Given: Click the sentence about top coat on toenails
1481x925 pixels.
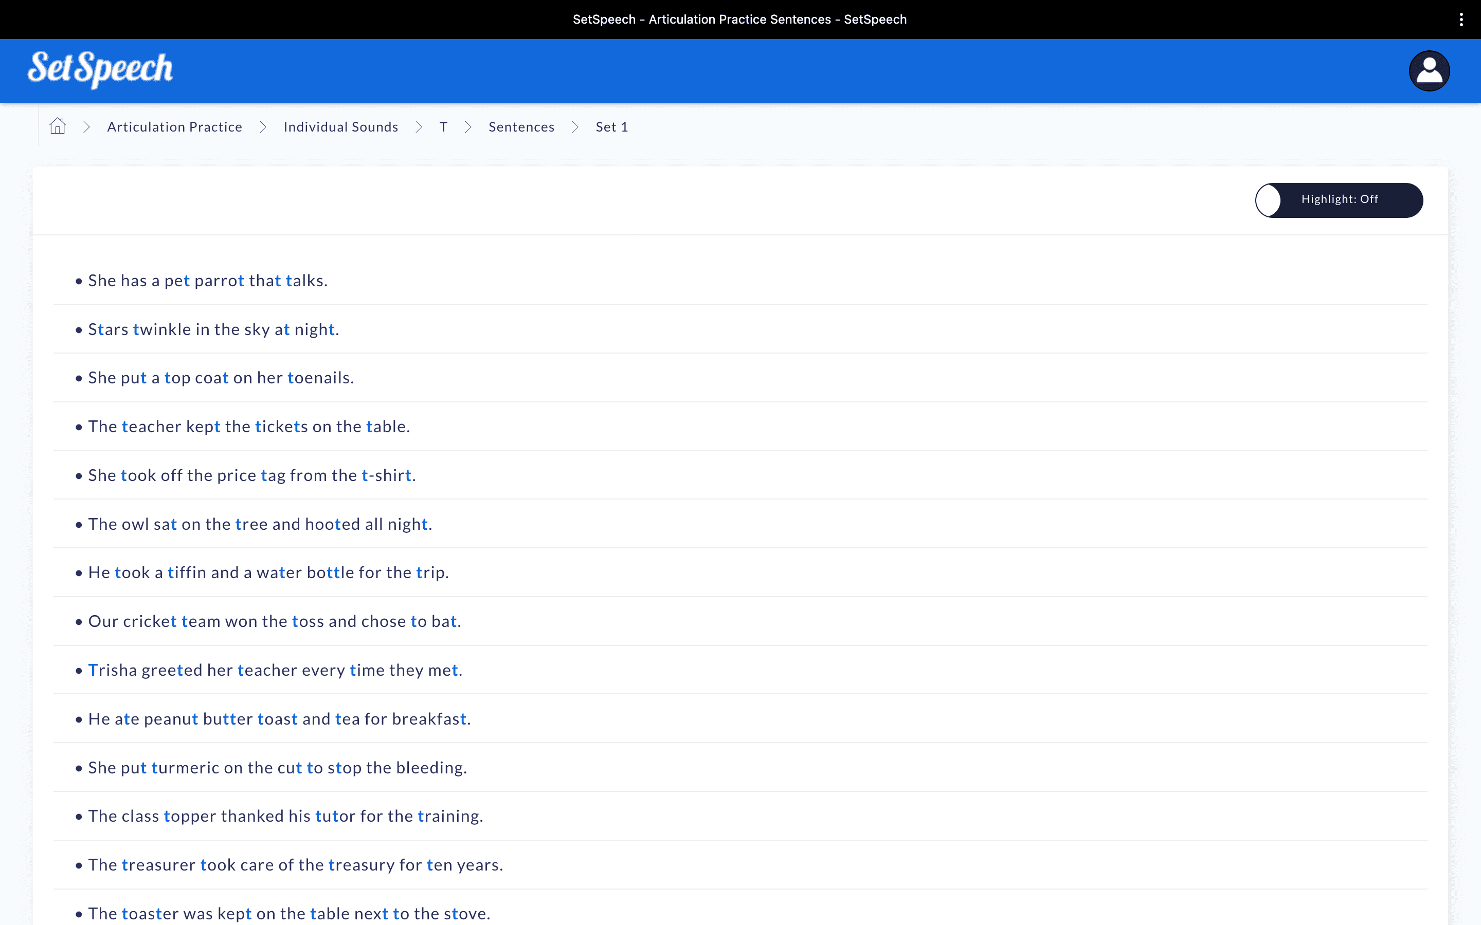Looking at the screenshot, I should click(220, 378).
